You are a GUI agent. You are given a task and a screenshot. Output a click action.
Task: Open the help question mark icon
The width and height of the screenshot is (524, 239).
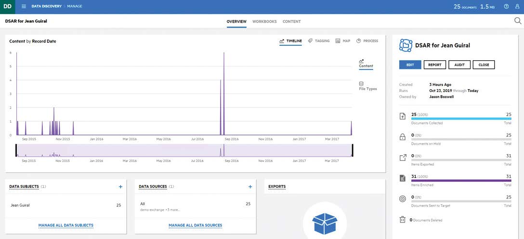pos(506,6)
